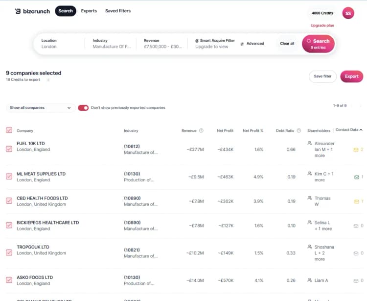Open the Location filter set to London
Image resolution: width=367 pixels, height=301 pixels.
click(60, 44)
